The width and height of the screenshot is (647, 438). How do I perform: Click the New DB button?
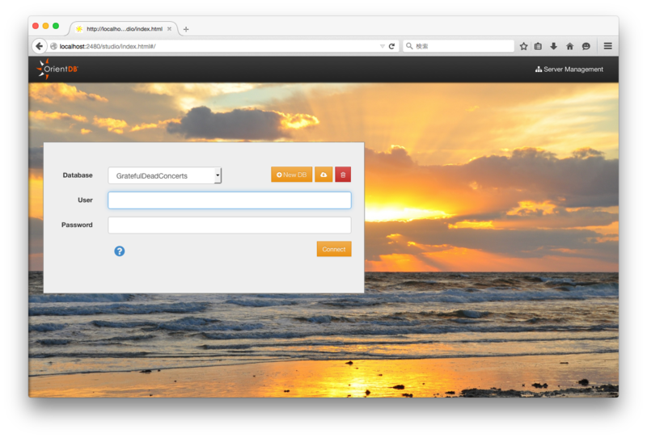coord(291,175)
